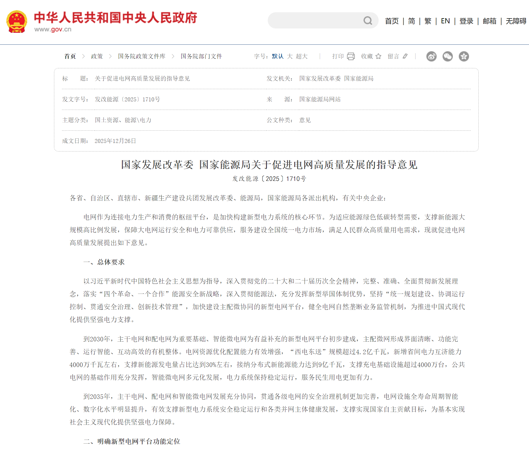Viewport: 529px width, 451px height.
Task: Click the favorite star icon beside 收藏
Action: (378, 56)
